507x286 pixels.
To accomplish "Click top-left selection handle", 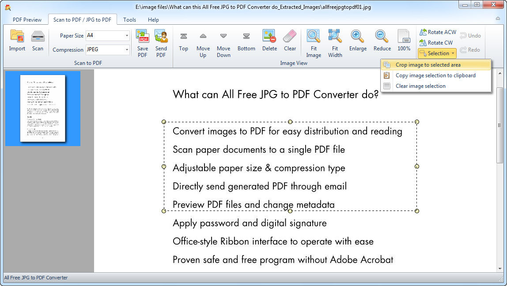I will pos(164,122).
